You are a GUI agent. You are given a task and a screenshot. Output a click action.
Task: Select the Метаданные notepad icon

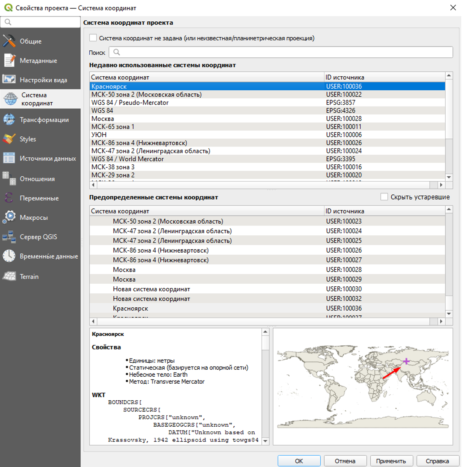click(9, 60)
